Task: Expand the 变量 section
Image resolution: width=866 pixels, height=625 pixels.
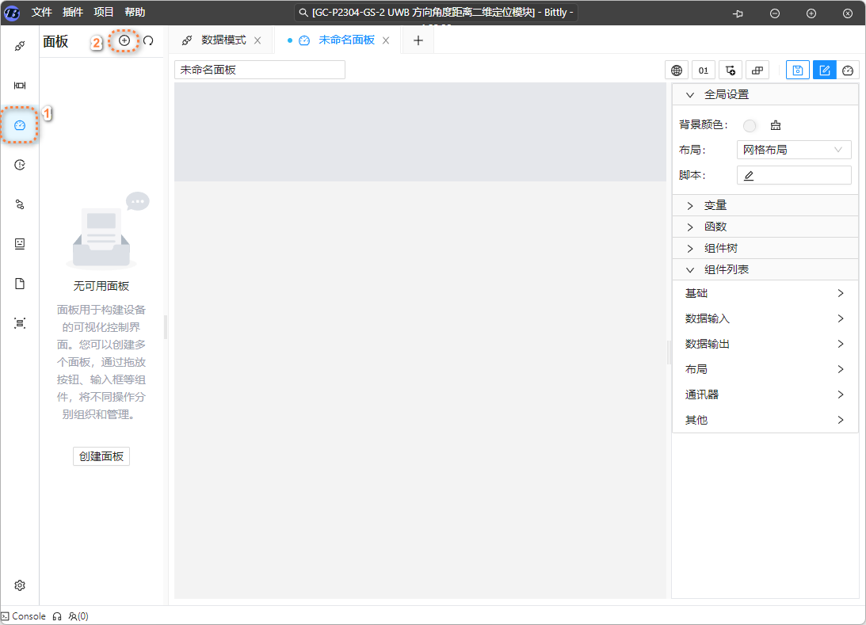Action: pyautogui.click(x=715, y=205)
